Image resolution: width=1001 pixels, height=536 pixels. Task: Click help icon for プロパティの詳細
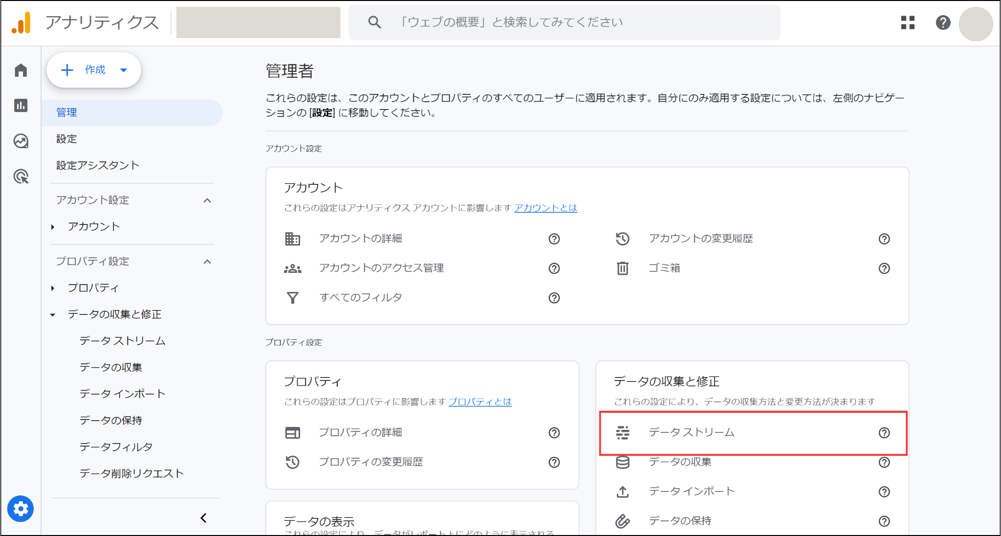554,432
